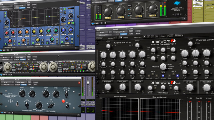The width and height of the screenshot is (214, 120).
Task: Click BYPASS in the Cambridge window header
Action: click(x=34, y=5)
